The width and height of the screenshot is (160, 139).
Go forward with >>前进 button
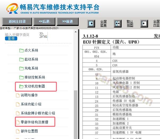(x=68, y=21)
